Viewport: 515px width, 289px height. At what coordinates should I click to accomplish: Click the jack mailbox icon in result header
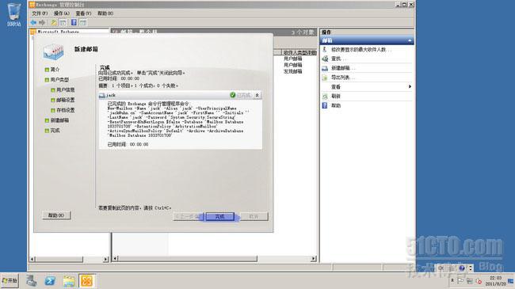[102, 95]
